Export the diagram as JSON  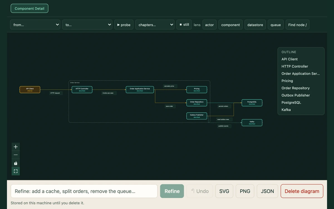(267, 191)
